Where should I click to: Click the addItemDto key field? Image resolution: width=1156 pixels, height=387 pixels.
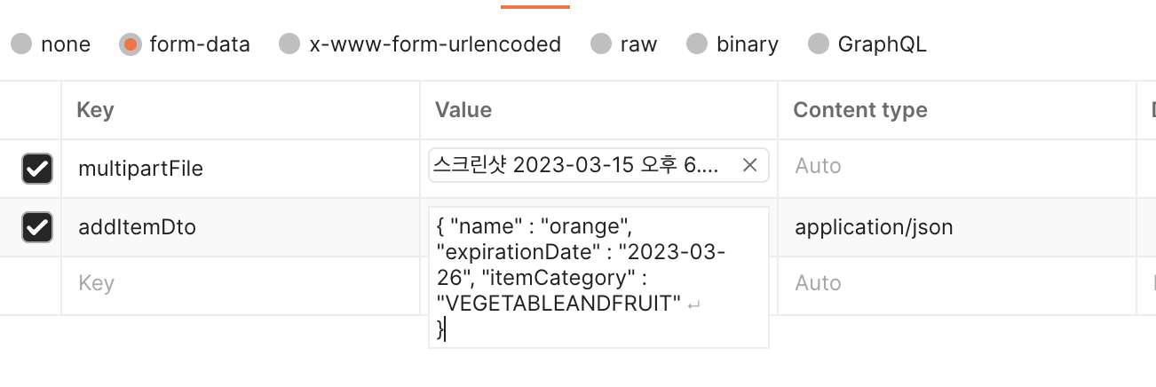[x=241, y=227]
